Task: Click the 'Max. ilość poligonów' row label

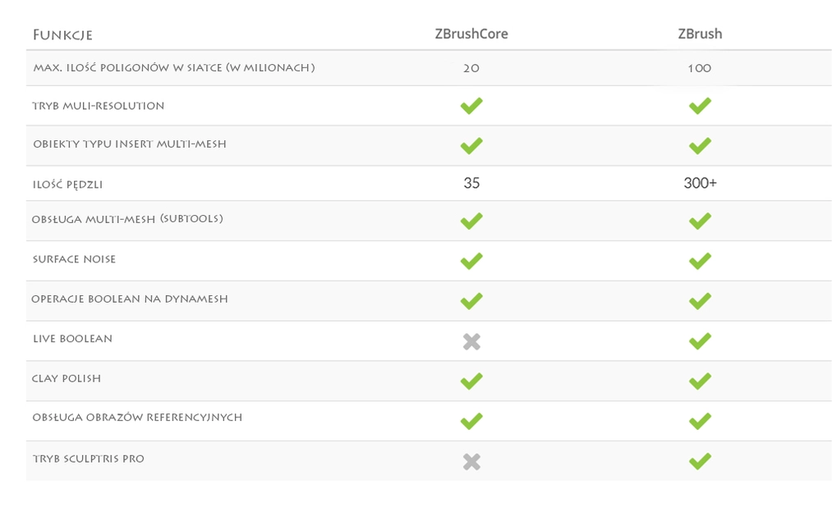Action: 173,68
